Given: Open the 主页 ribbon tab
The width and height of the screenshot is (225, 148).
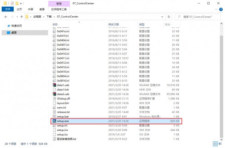Looking at the screenshot, I should coord(19,9).
